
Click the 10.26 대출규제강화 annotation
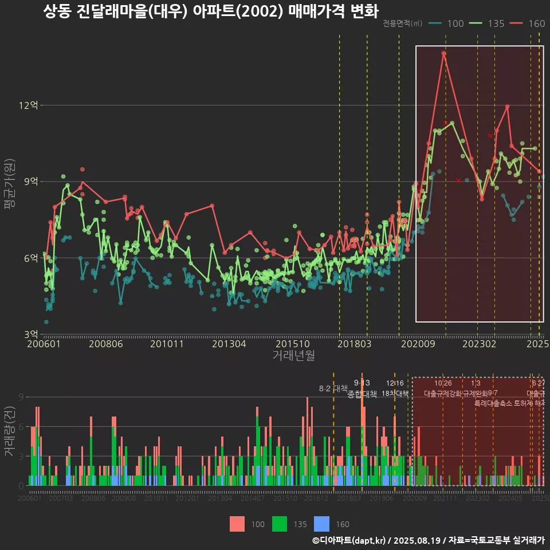443,388
